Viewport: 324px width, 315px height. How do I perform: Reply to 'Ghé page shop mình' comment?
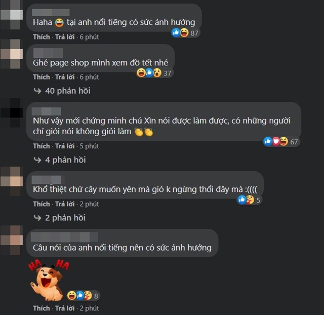65,77
